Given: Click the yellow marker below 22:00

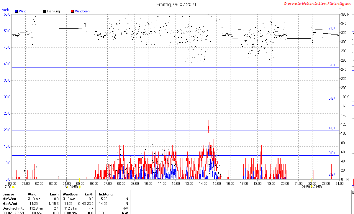Looking at the screenshot, I should [312, 187].
